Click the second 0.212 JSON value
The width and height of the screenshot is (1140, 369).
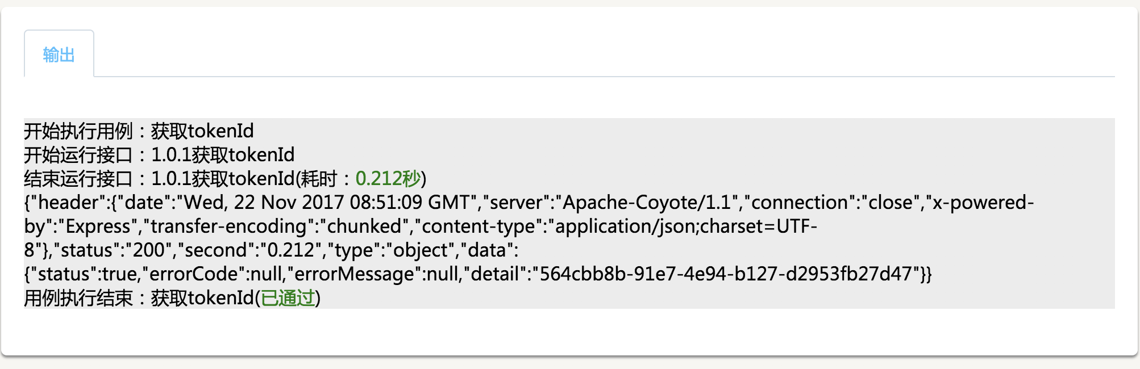coord(290,250)
